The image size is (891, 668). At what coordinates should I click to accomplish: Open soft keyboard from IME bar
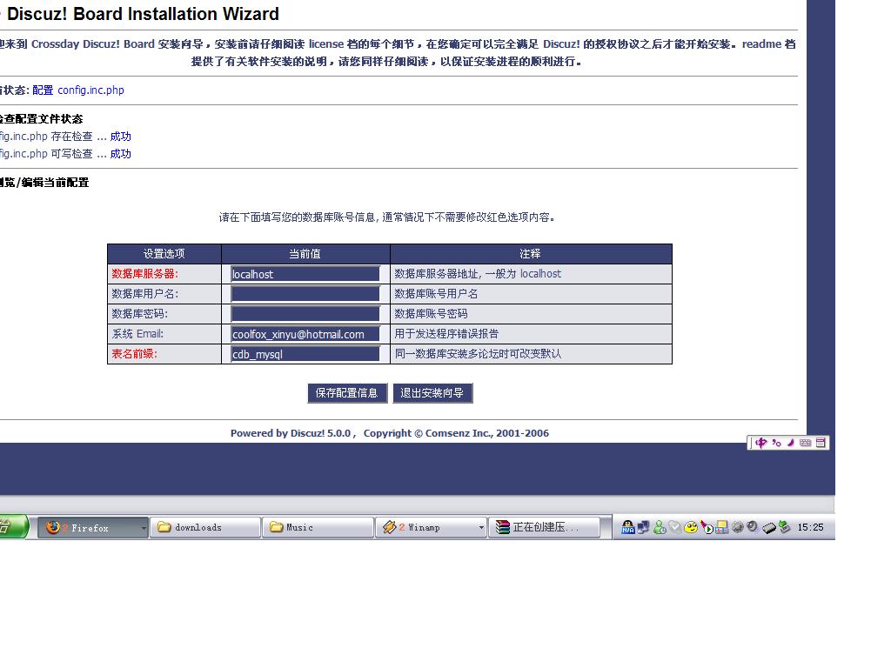click(805, 443)
